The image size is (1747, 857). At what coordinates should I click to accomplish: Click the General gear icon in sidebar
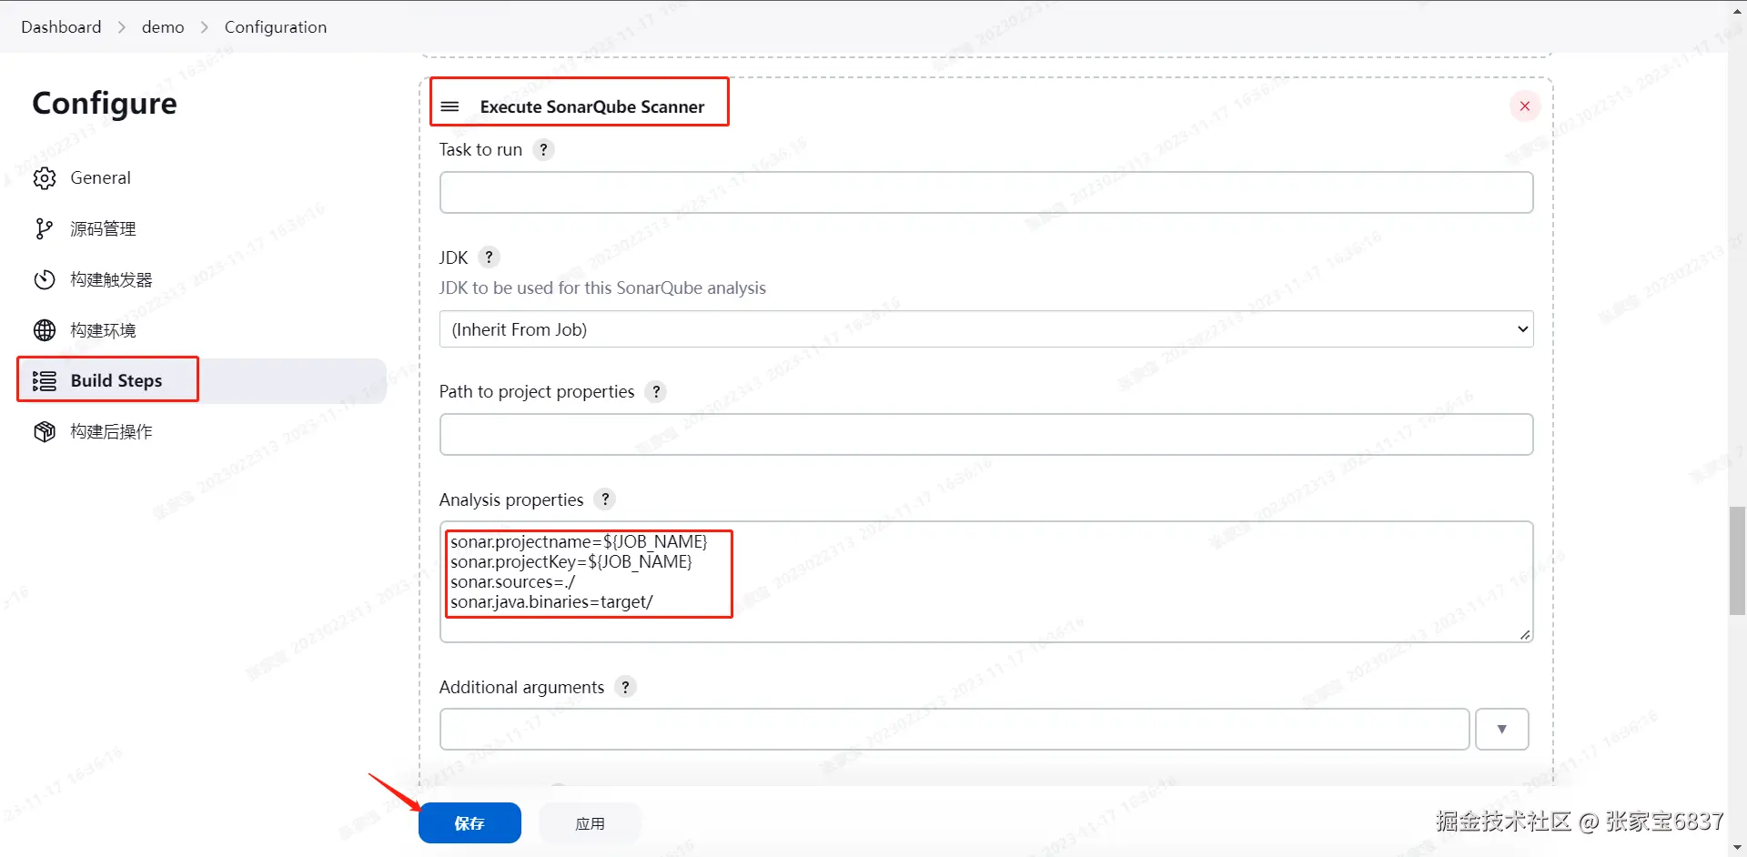(45, 178)
